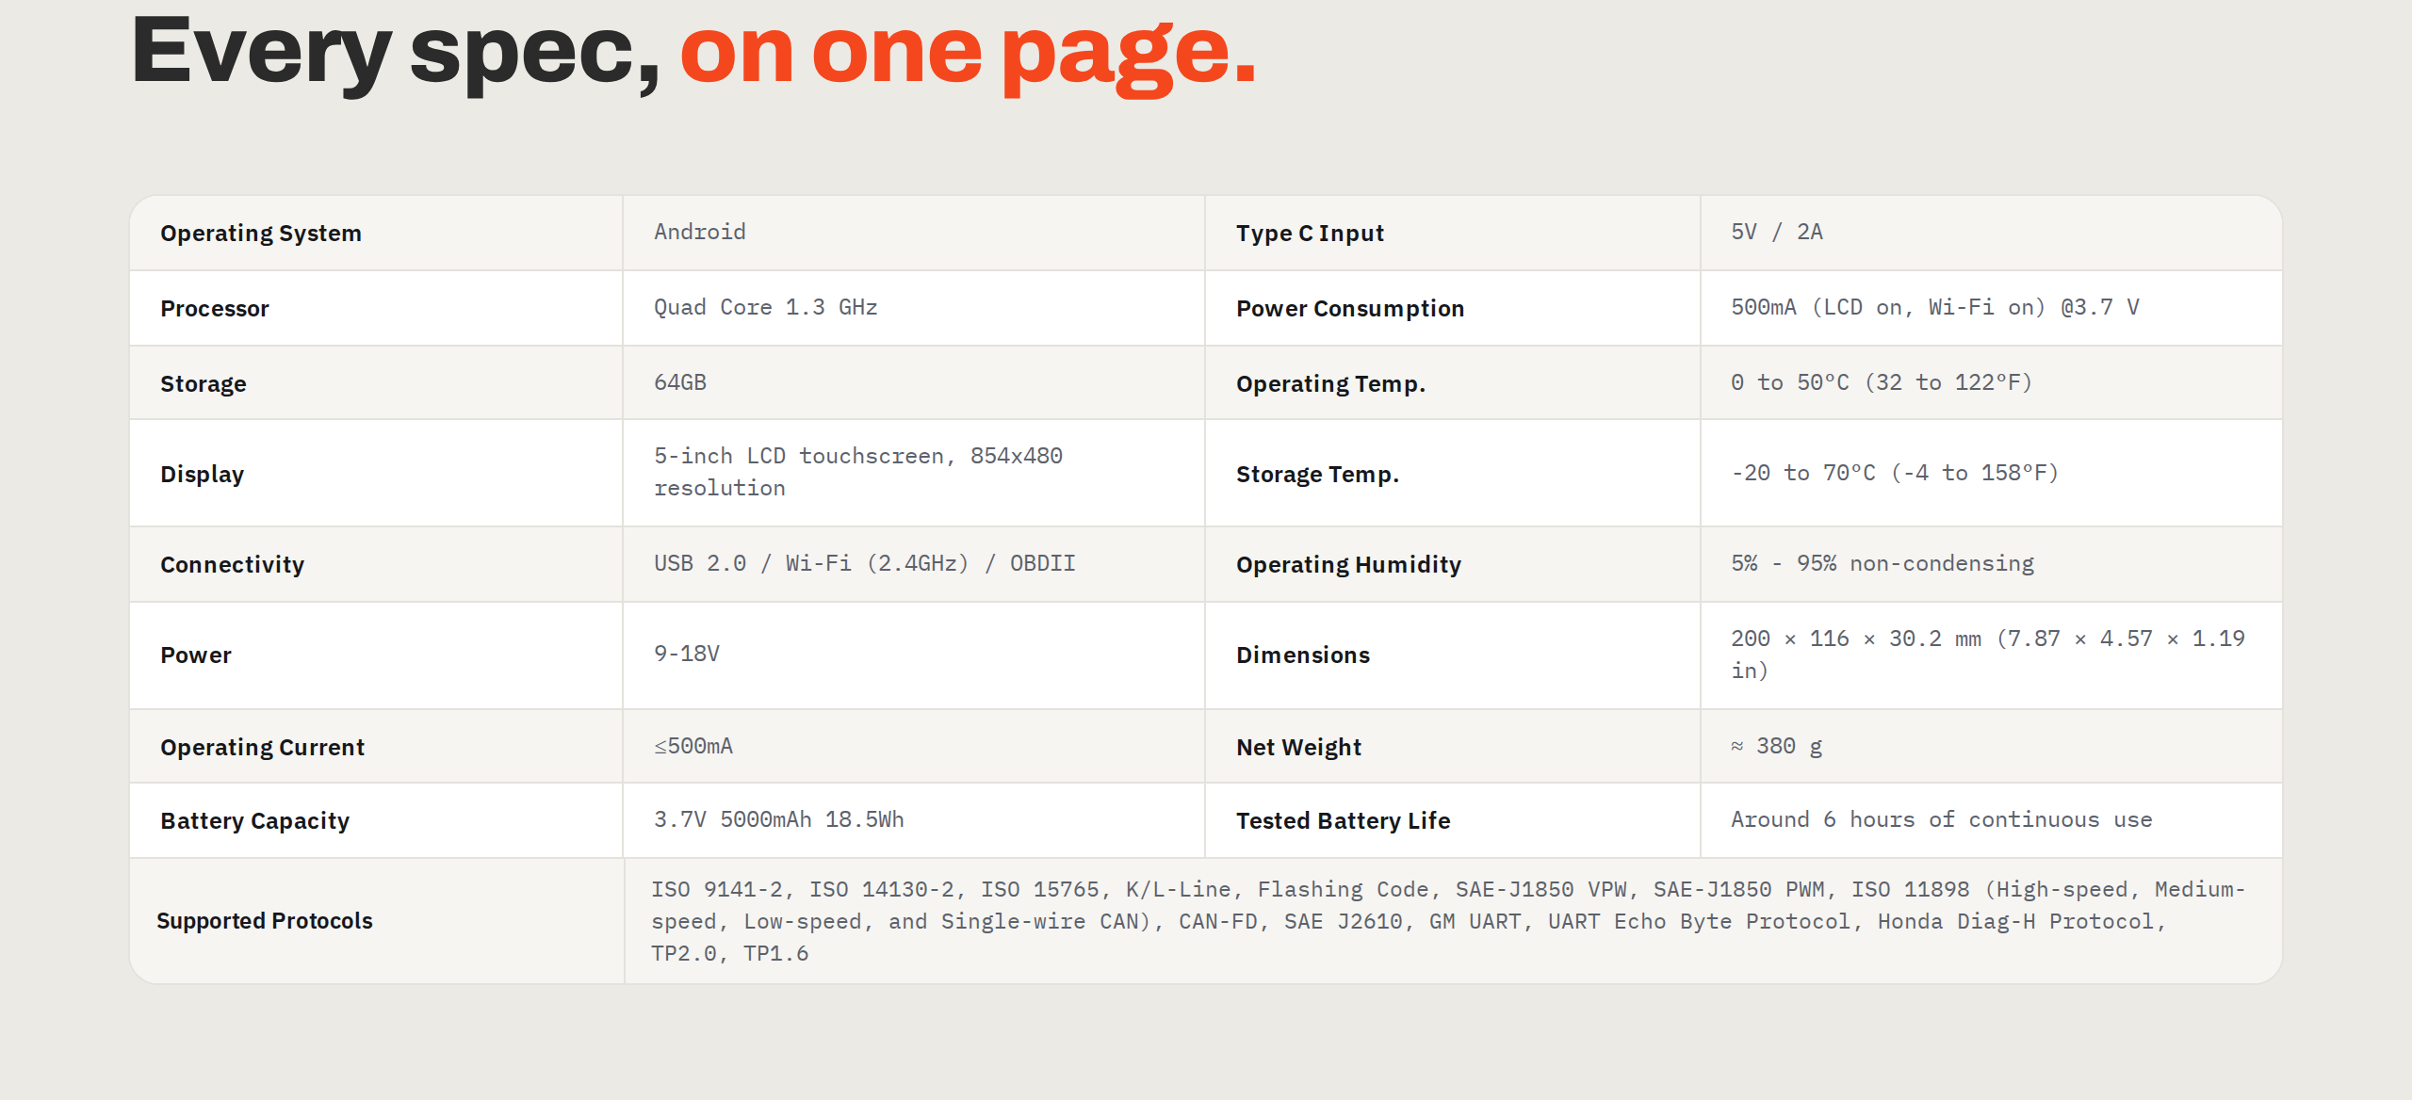Viewport: 2412px width, 1100px height.
Task: Select the 'Operating Humidity' label
Action: (x=1348, y=565)
